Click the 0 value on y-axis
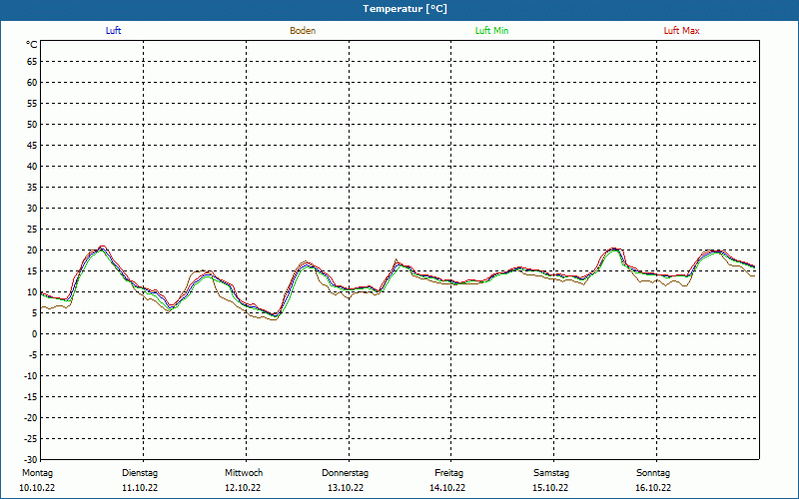This screenshot has width=799, height=499. coord(35,334)
